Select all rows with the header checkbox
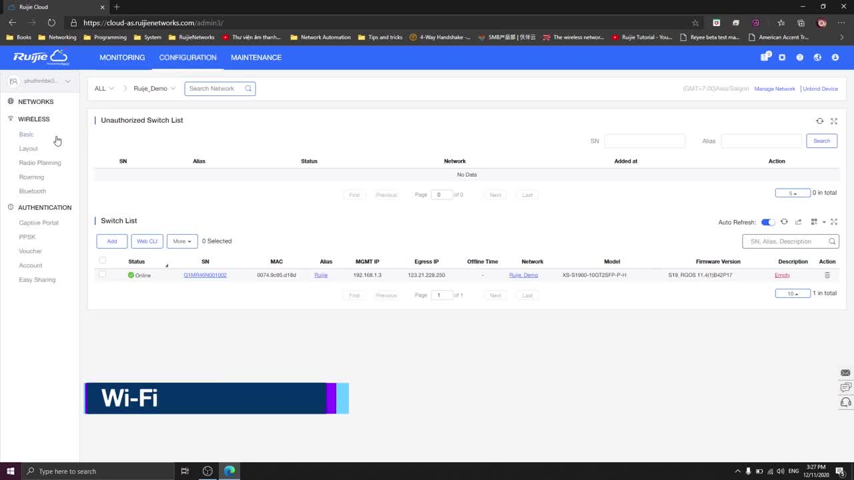The height and width of the screenshot is (480, 854). pos(102,261)
